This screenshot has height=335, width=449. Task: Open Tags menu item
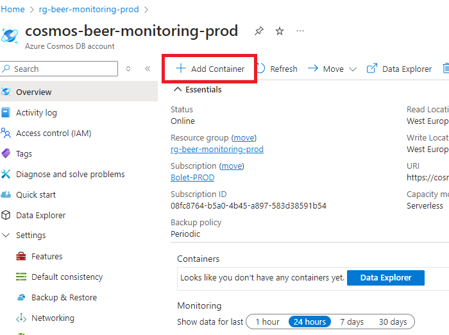coord(24,154)
